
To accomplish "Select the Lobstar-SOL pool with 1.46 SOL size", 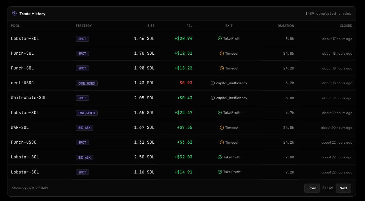I will (25, 39).
